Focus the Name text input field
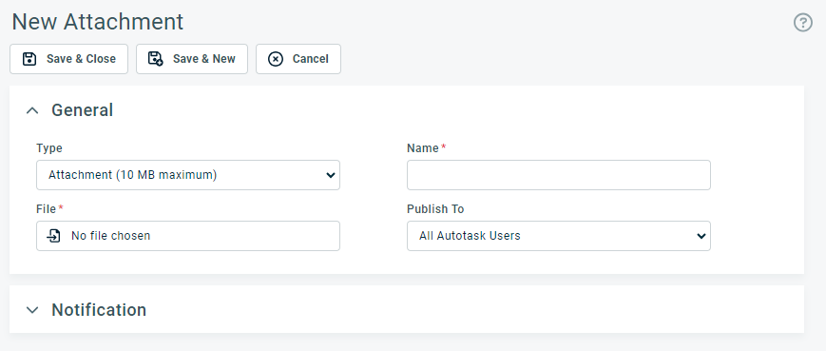The height and width of the screenshot is (351, 826). (559, 175)
